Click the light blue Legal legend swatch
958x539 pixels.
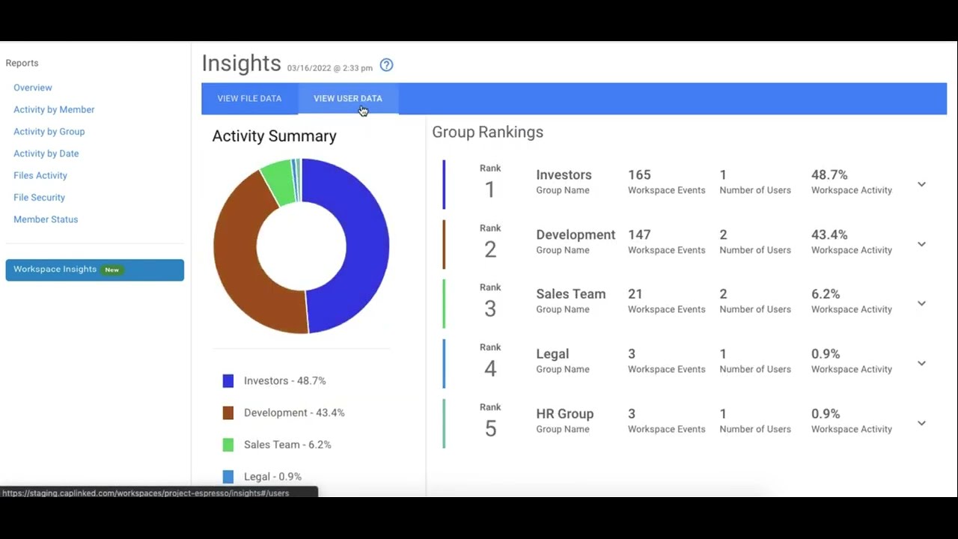228,477
